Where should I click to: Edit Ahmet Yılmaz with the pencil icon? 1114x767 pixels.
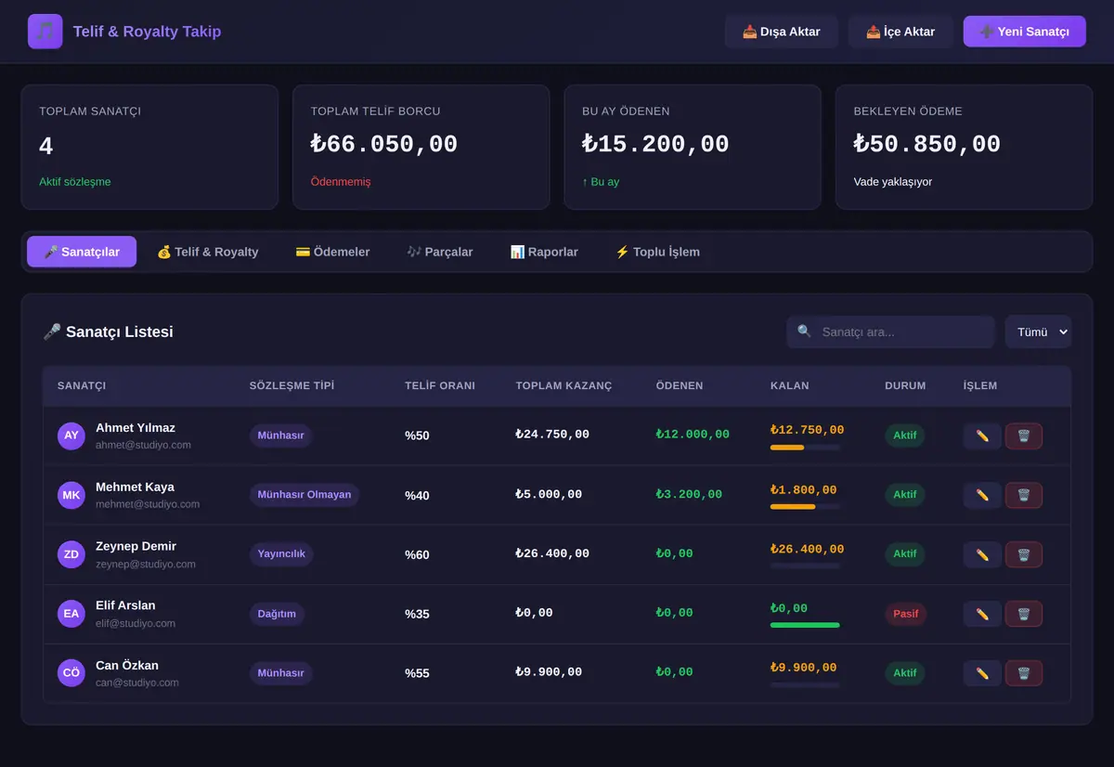982,435
